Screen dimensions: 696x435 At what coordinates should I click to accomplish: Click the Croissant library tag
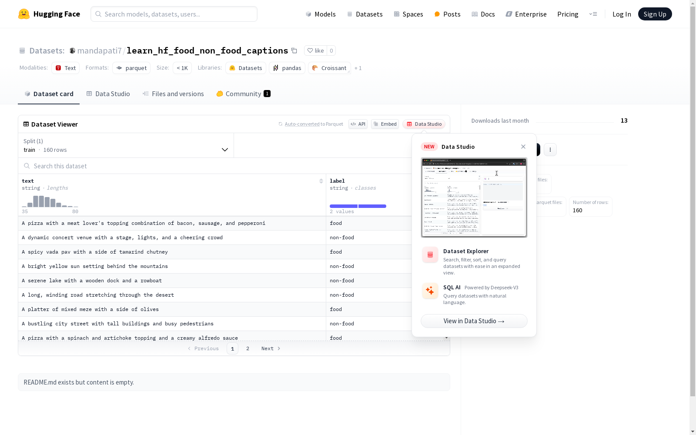[329, 68]
